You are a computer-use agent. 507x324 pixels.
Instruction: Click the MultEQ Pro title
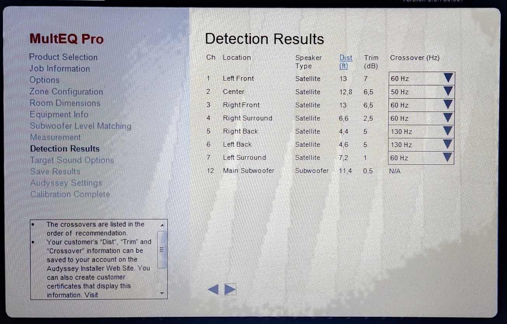[67, 39]
